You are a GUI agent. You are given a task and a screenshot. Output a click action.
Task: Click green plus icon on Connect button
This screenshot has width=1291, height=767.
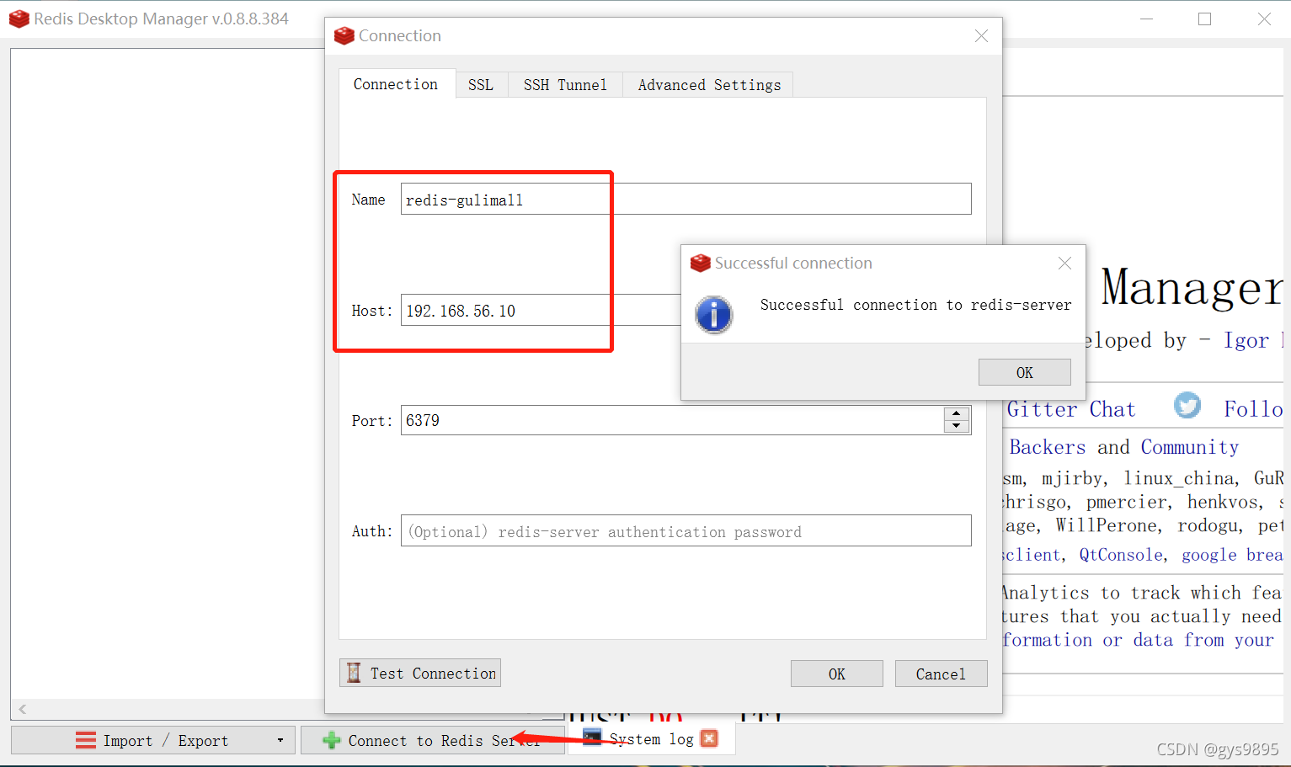332,740
